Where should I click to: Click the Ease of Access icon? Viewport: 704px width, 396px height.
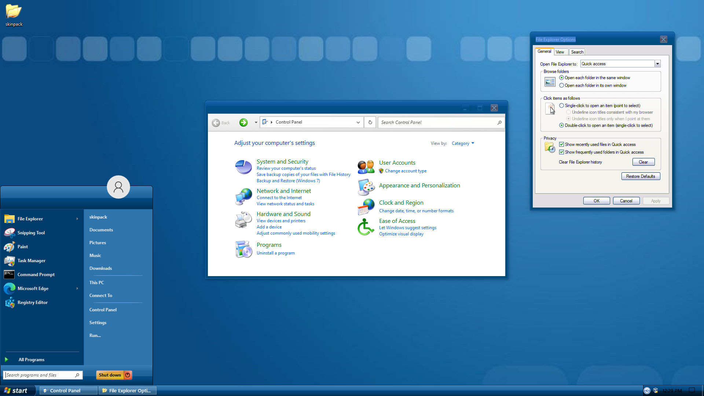366,227
